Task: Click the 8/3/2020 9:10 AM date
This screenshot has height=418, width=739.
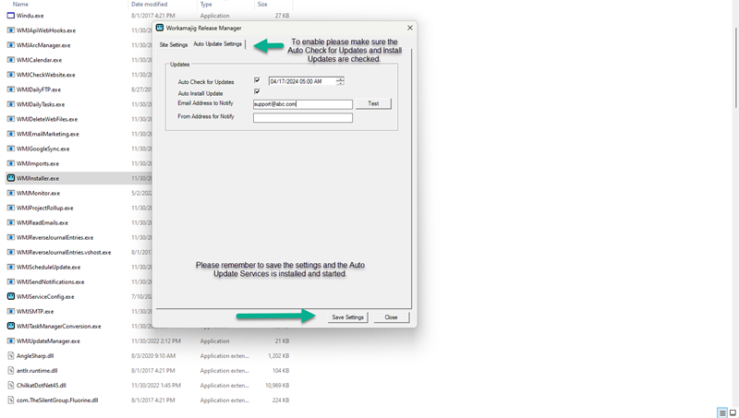Action: [x=153, y=355]
